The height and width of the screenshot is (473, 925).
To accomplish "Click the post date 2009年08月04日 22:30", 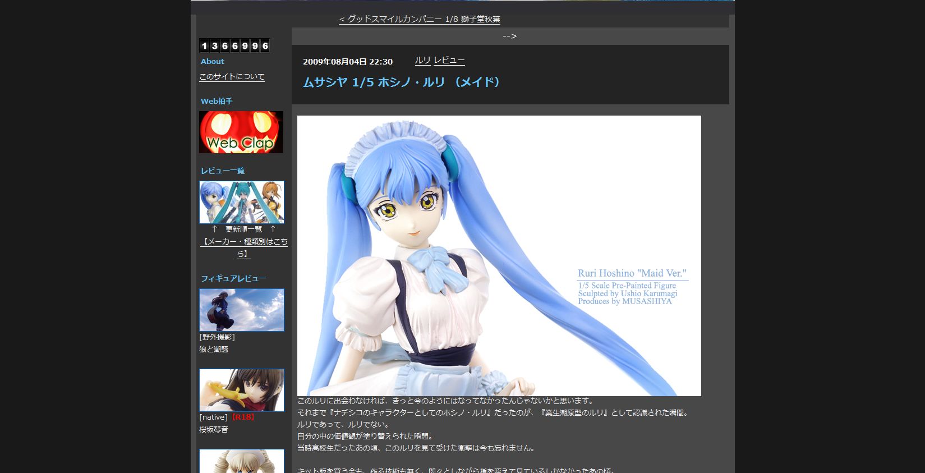I will [348, 62].
